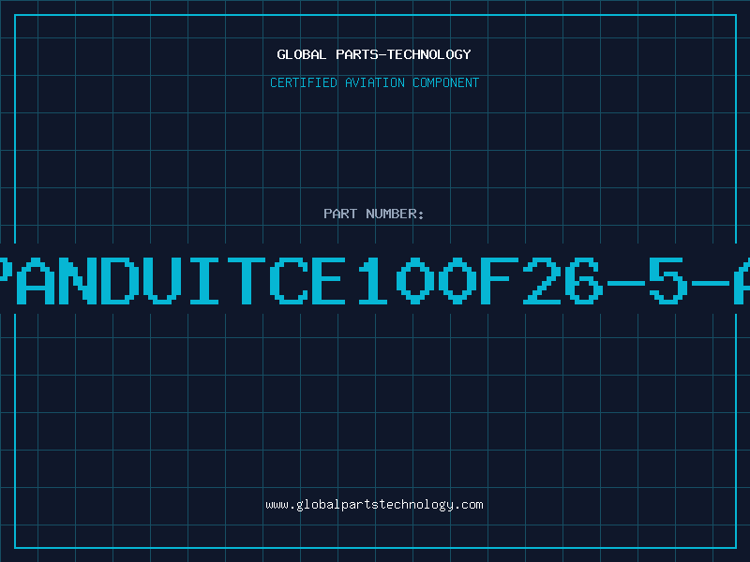Click the word NUMBER: in the label
This screenshot has height=562, width=750.
point(395,214)
